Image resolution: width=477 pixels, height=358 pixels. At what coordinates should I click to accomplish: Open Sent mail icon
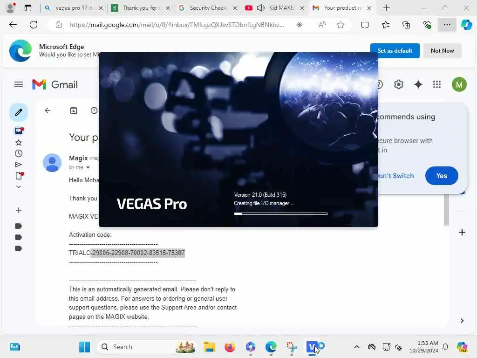(19, 165)
